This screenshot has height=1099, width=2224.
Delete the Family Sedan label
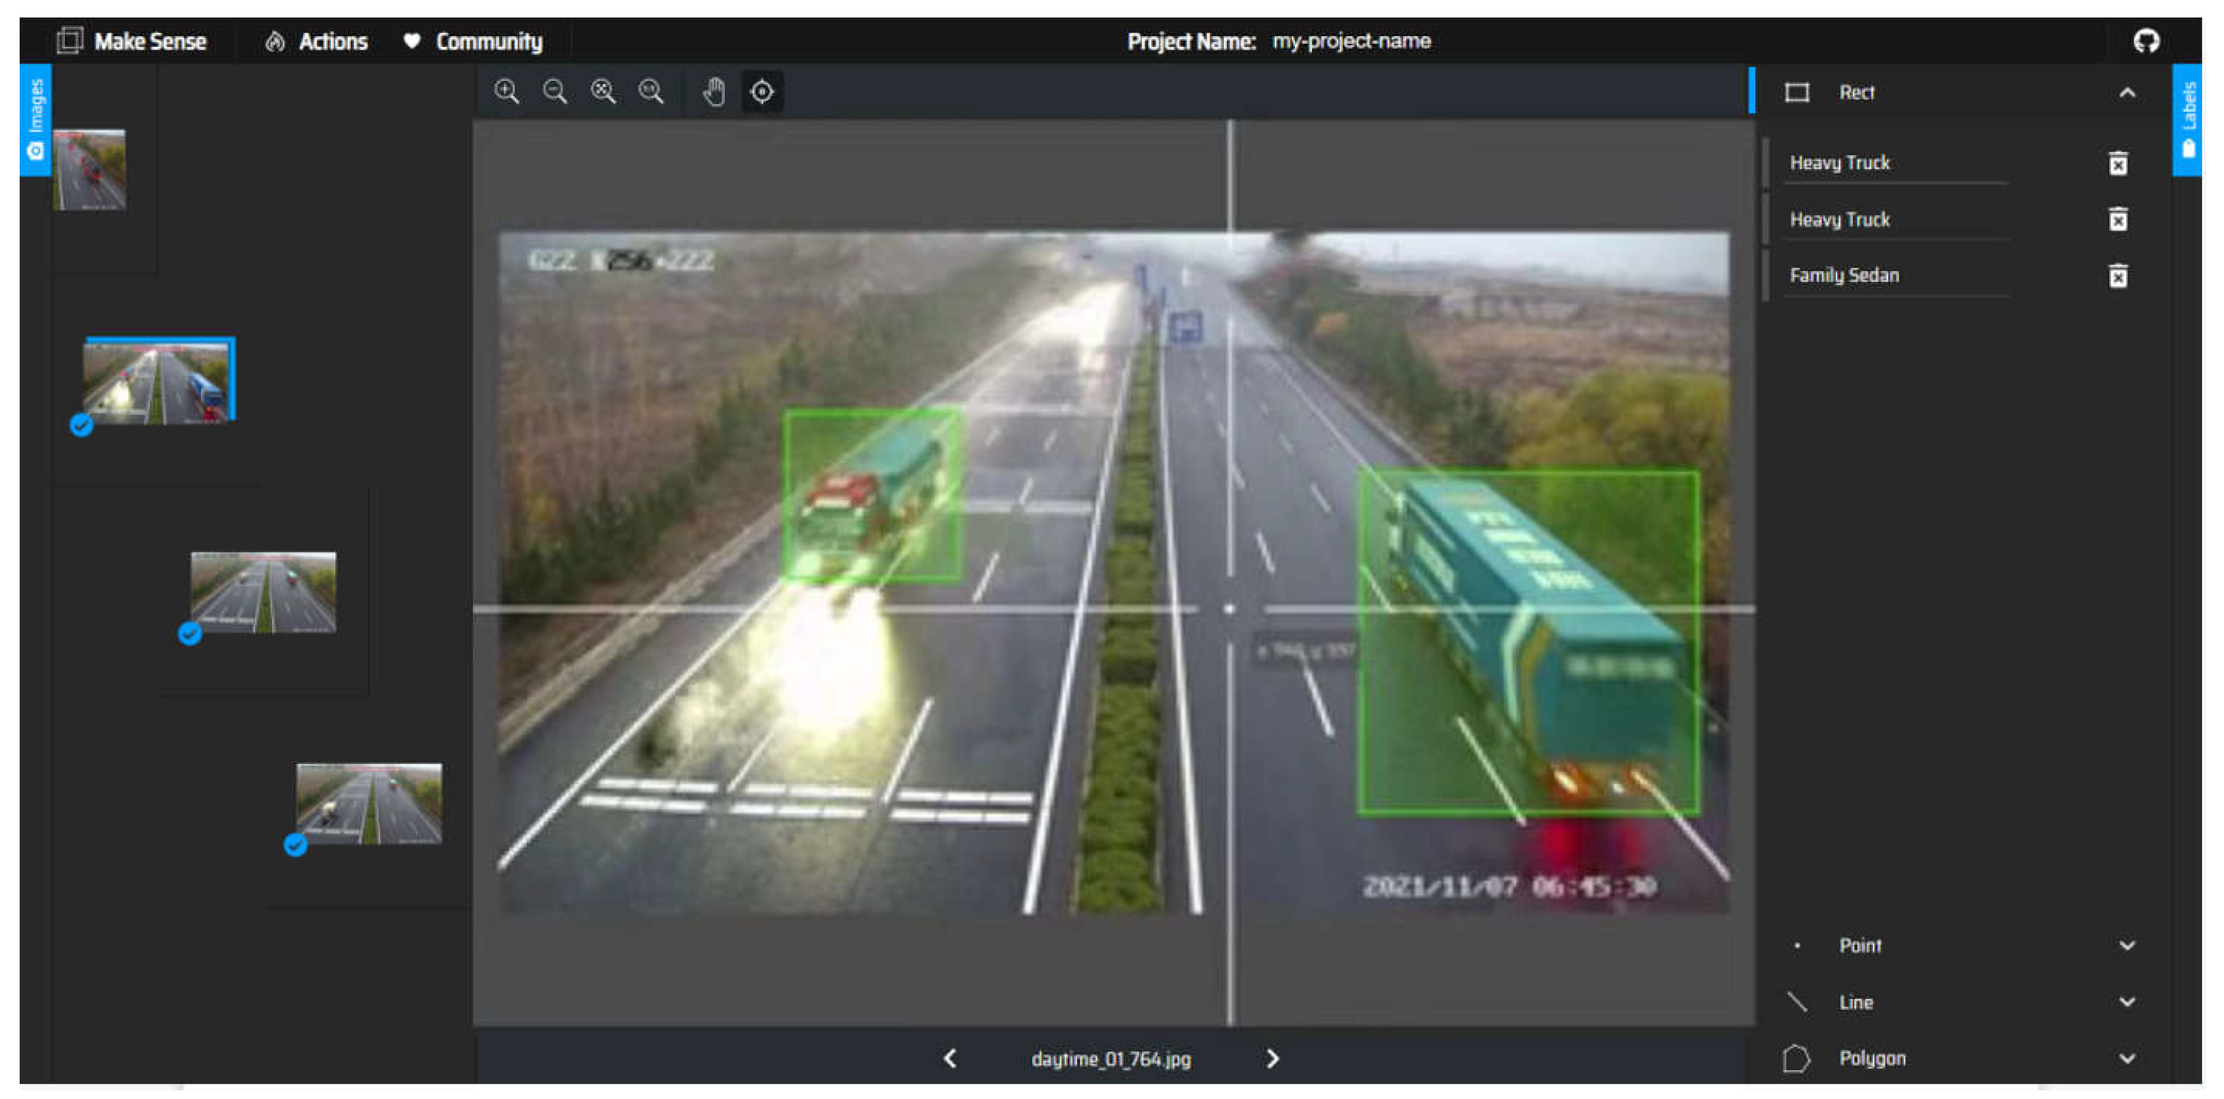(x=2118, y=276)
